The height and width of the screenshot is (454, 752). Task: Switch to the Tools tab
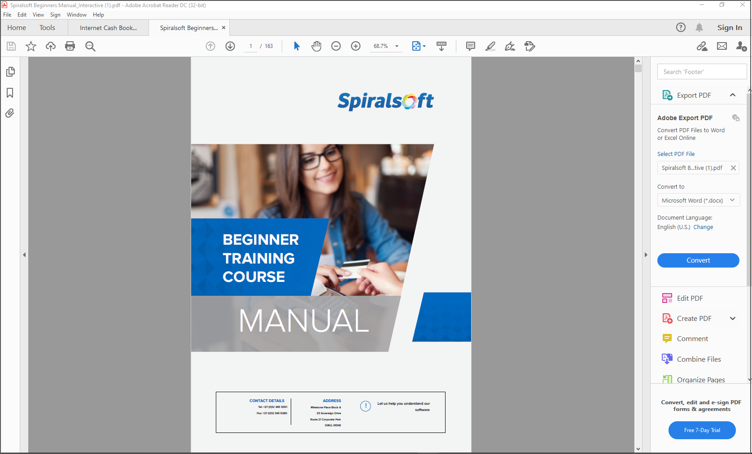pos(47,28)
